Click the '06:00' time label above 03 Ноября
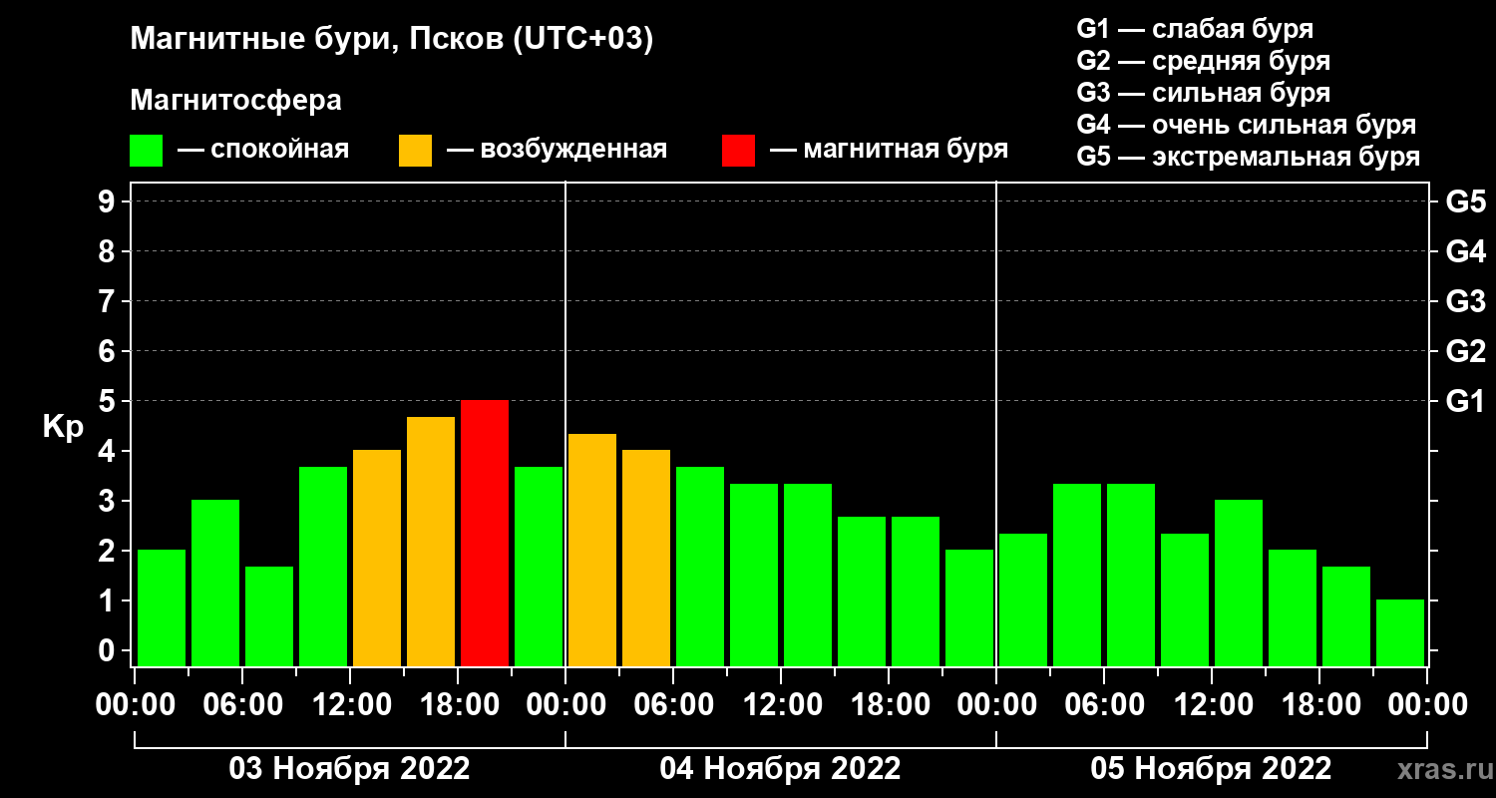Image resolution: width=1496 pixels, height=798 pixels. [x=242, y=705]
